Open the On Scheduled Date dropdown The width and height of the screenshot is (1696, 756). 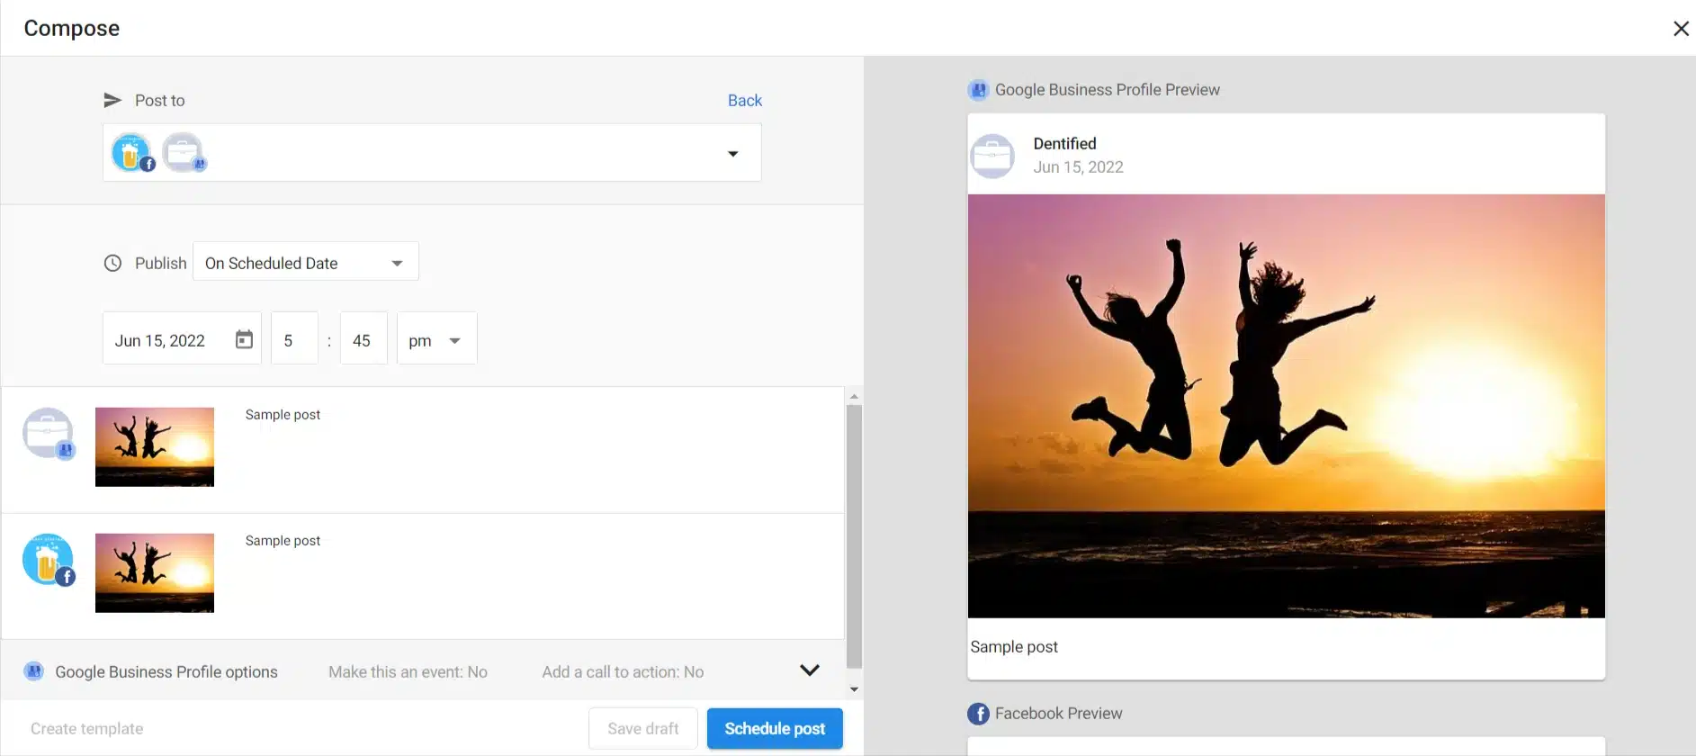[306, 263]
